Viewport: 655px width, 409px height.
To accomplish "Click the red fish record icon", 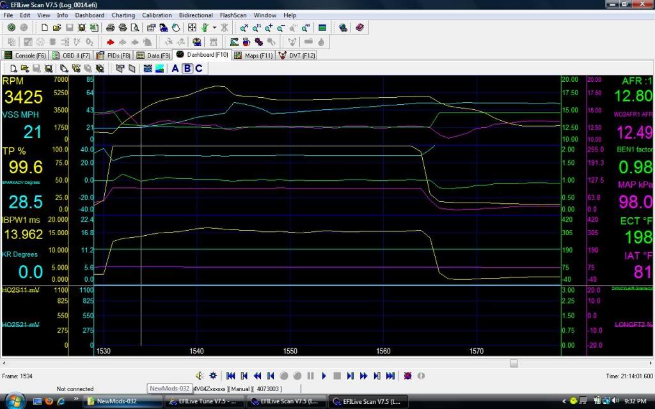I will [x=110, y=42].
